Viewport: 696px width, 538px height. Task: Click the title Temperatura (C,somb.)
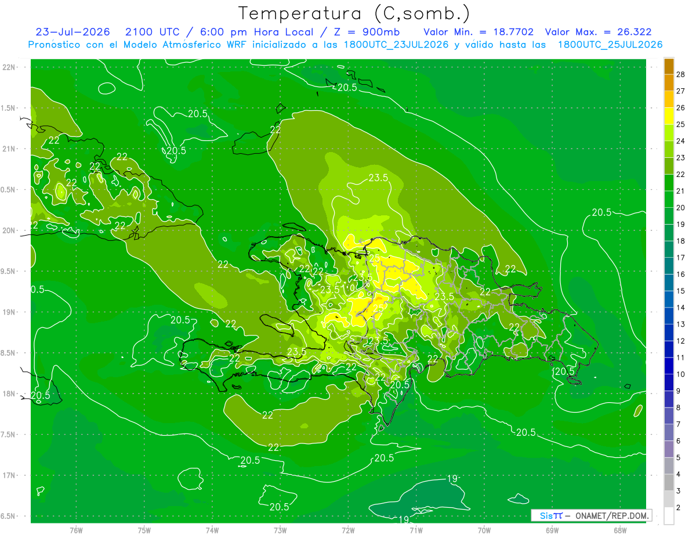pos(354,13)
